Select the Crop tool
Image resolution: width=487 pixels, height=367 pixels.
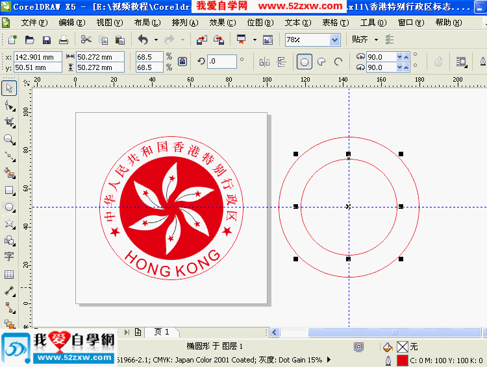pyautogui.click(x=10, y=123)
